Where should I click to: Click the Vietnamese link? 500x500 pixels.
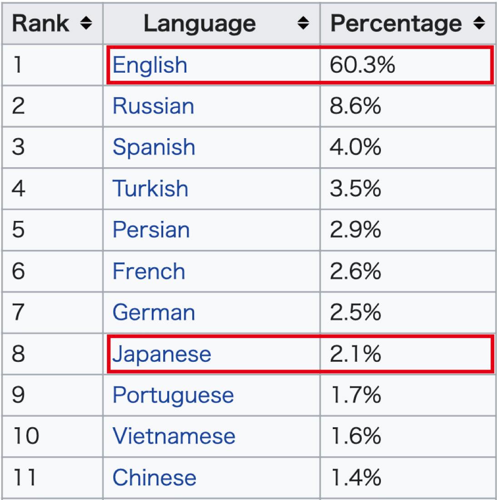point(174,436)
